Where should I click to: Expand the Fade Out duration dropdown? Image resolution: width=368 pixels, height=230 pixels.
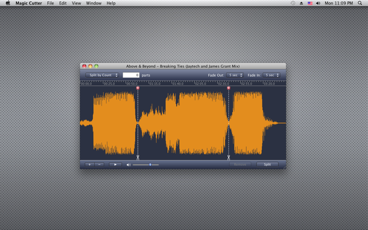(x=235, y=75)
